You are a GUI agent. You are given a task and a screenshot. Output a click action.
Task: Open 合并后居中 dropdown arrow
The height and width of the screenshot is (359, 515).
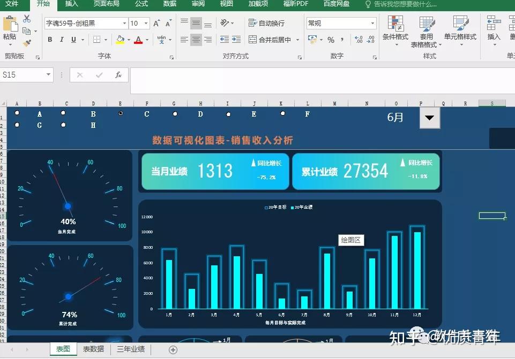(x=297, y=40)
